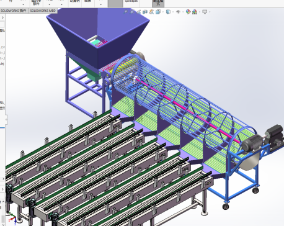Return to the previous view with the arrow icon
284x226 pixels.
click(138, 12)
